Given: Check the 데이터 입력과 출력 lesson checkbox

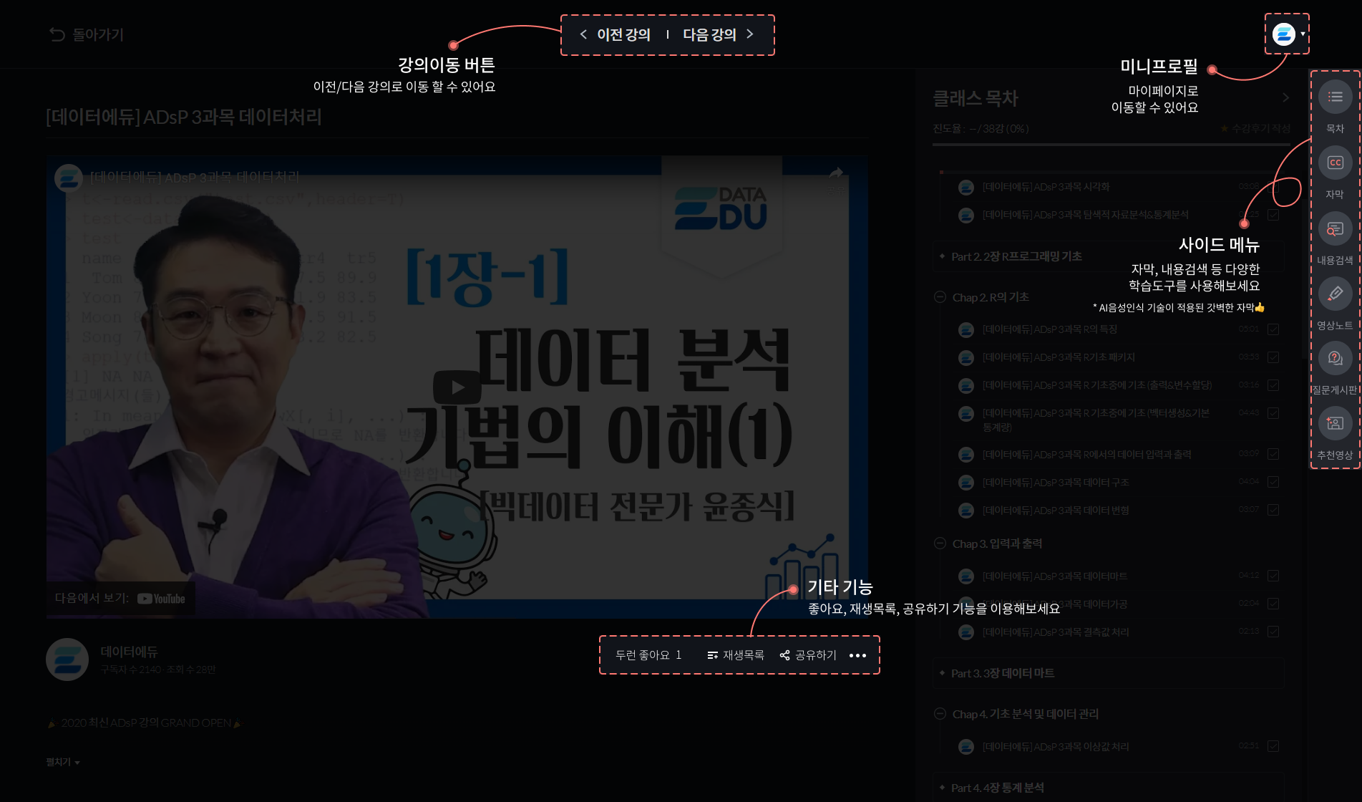Looking at the screenshot, I should [1273, 454].
